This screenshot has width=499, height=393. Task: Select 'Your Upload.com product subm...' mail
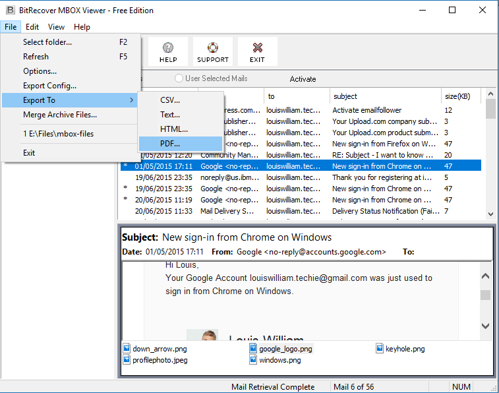[353, 133]
